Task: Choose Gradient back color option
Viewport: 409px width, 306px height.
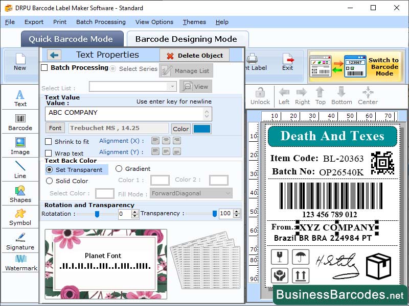Action: [x=119, y=169]
